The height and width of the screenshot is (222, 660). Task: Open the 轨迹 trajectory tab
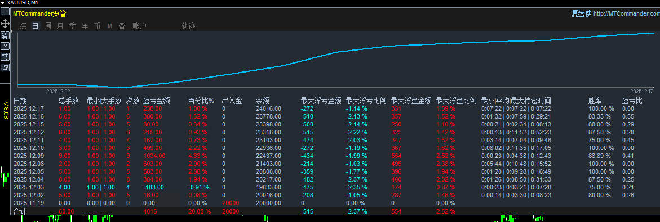[x=189, y=26]
